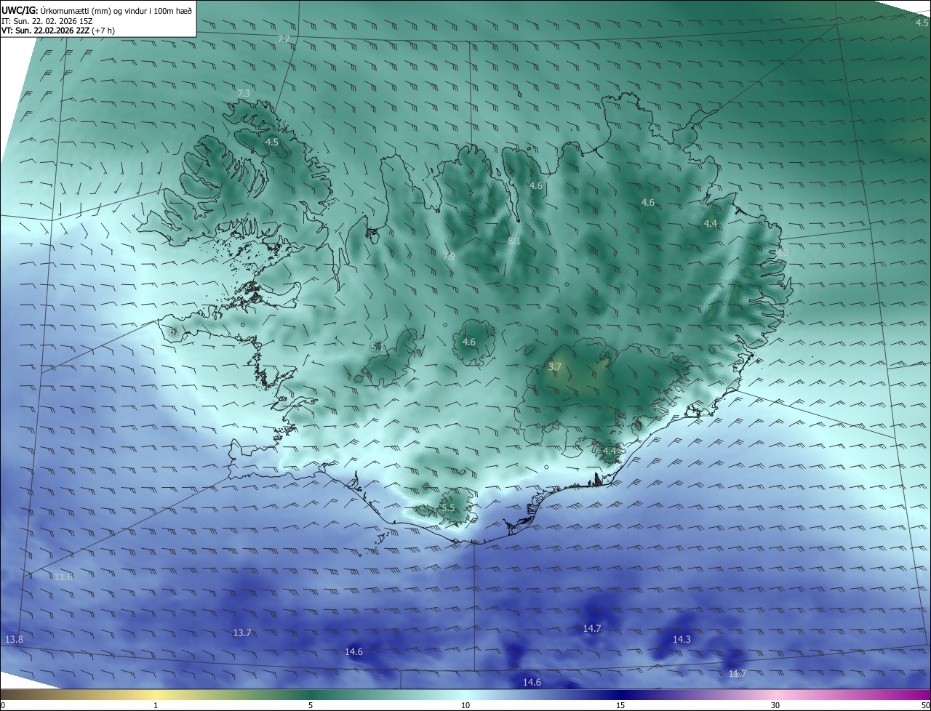Click the 4.4 value below the 3.7 label
931x711 pixels.
[x=610, y=451]
